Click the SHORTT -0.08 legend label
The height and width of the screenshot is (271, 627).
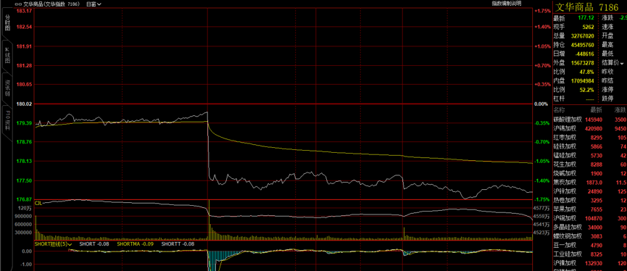[x=178, y=243]
